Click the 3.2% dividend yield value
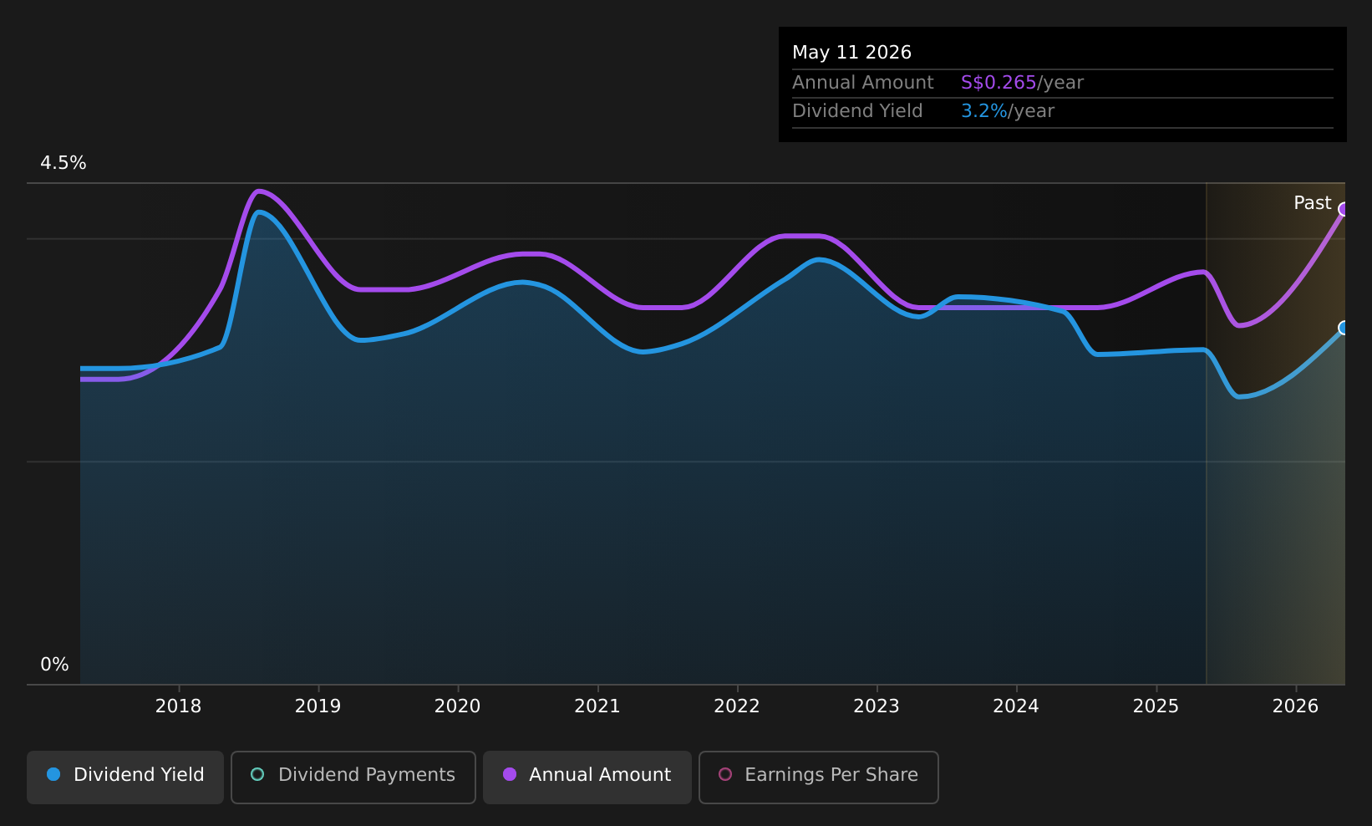The width and height of the screenshot is (1372, 826). (984, 111)
